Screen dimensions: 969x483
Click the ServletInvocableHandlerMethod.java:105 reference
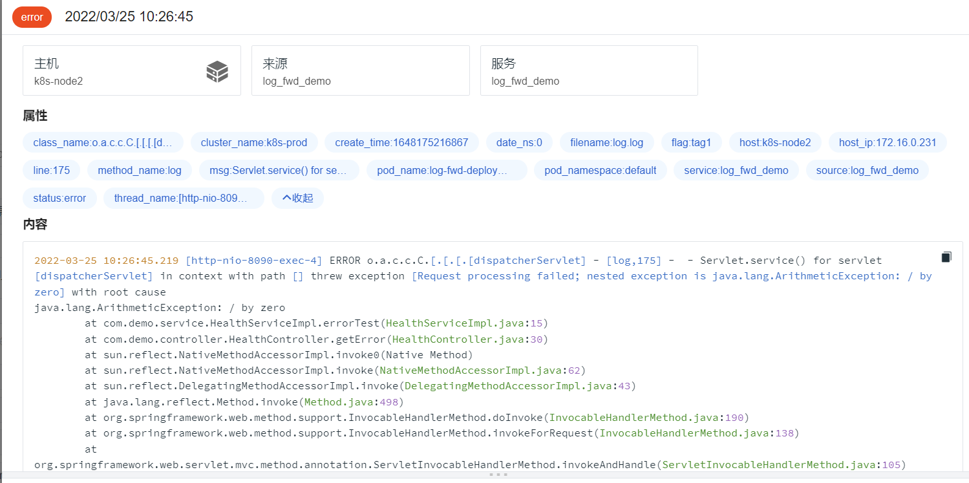(x=781, y=465)
